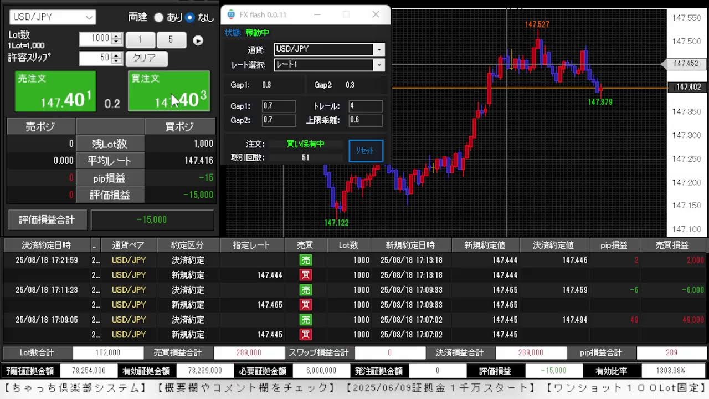Click the red 買 icon in the 147.444 order row
Image resolution: width=709 pixels, height=399 pixels.
click(x=306, y=275)
